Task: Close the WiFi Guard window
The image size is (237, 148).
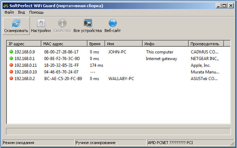Action: pyautogui.click(x=231, y=6)
